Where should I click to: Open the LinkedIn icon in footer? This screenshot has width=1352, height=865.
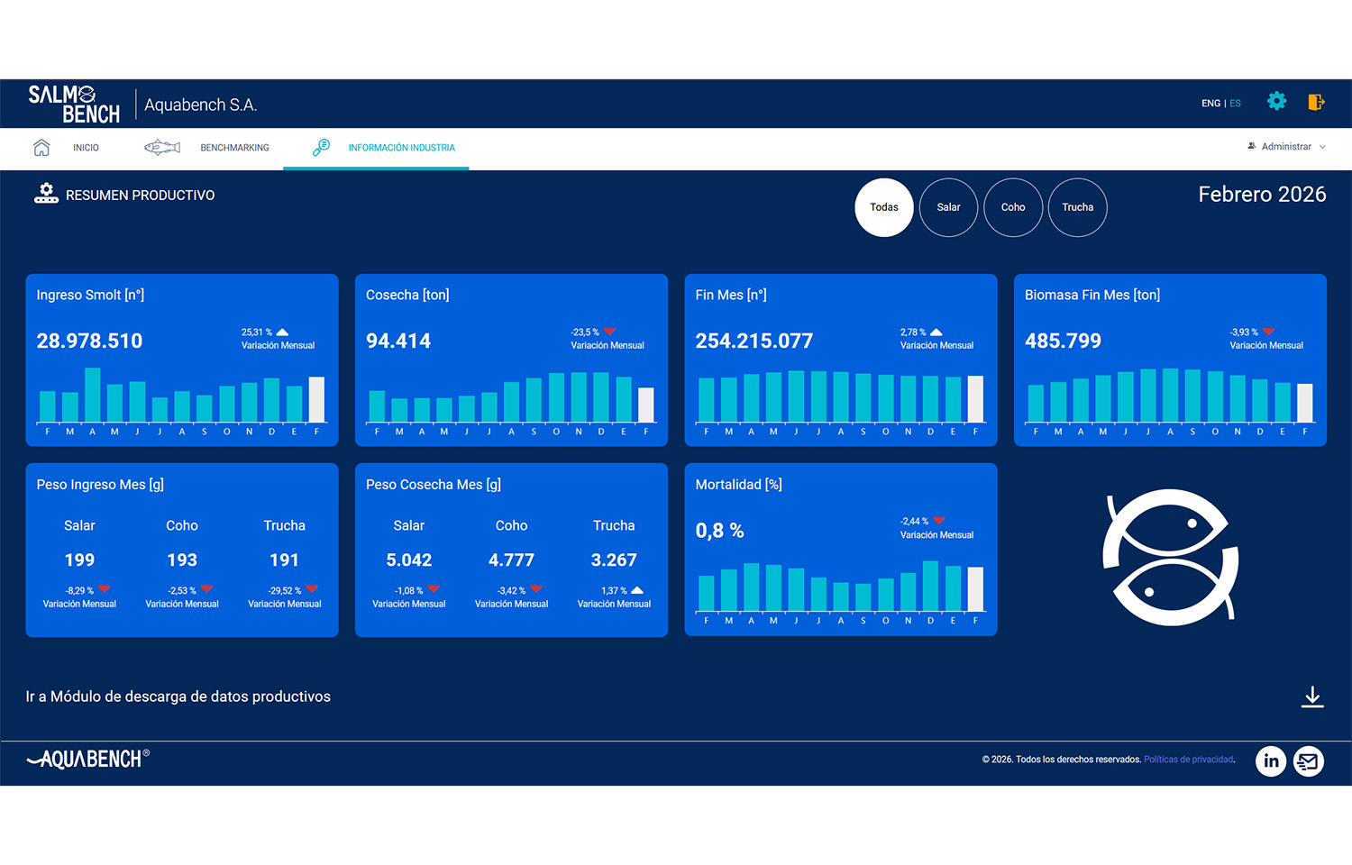click(x=1271, y=760)
